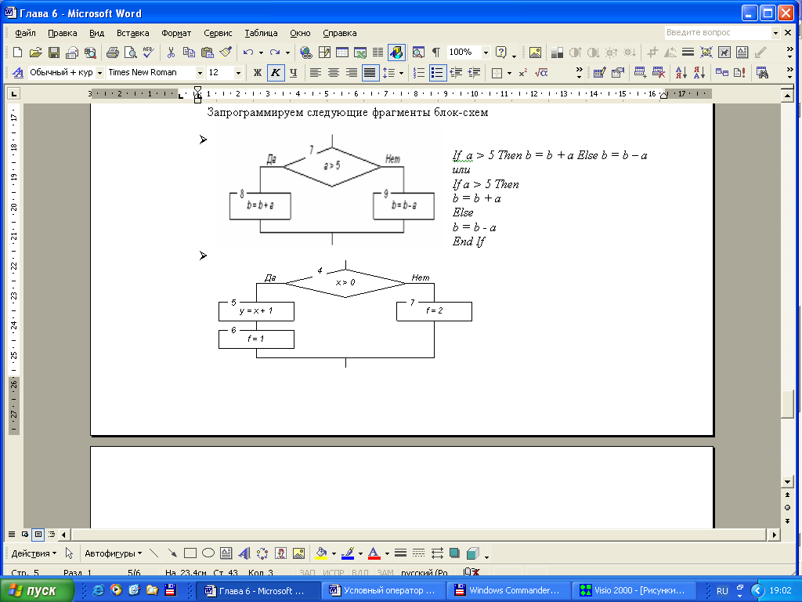Image resolution: width=802 pixels, height=602 pixels.
Task: Open the Файл menu
Action: pyautogui.click(x=25, y=33)
